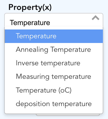Change Property(x) to Temperature (oC)
The height and width of the screenshot is (119, 108).
[x=54, y=90]
